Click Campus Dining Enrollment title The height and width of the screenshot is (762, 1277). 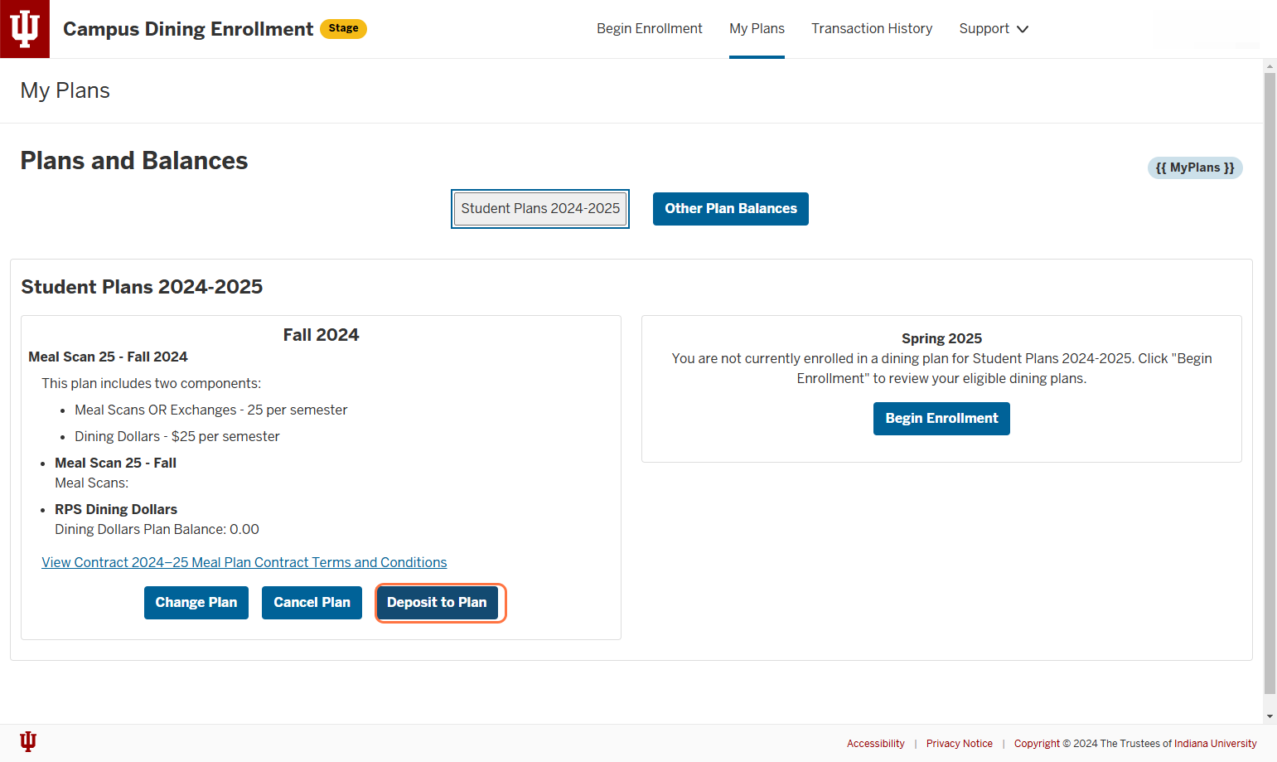(188, 29)
